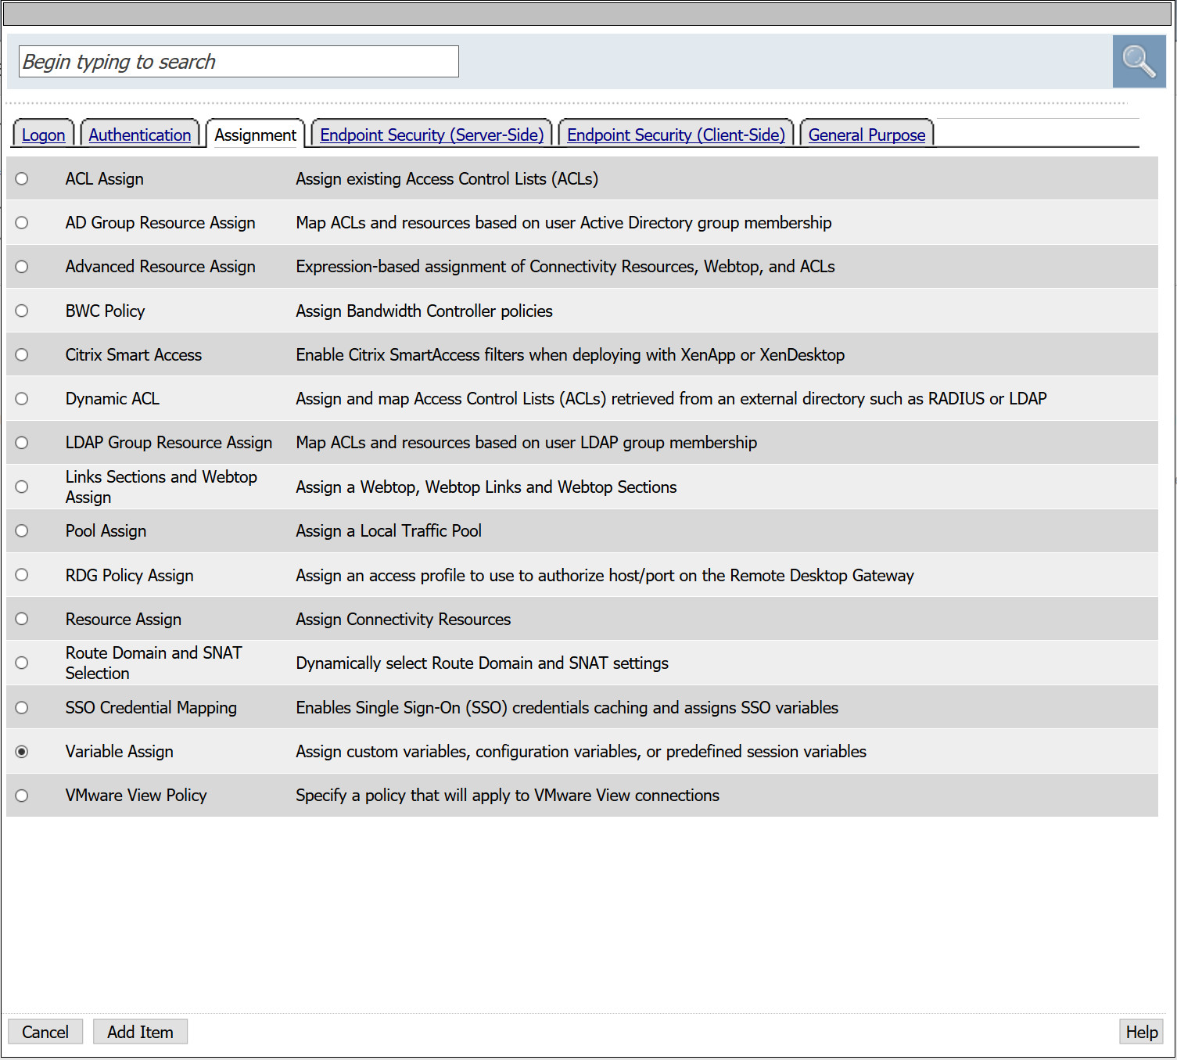Click the 'Variable Assign' label

point(120,752)
